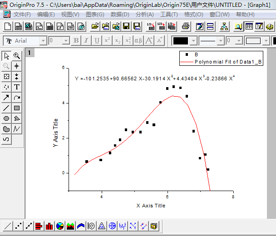Plot a Ternary diagram
276x236 pixels.
pos(102,226)
